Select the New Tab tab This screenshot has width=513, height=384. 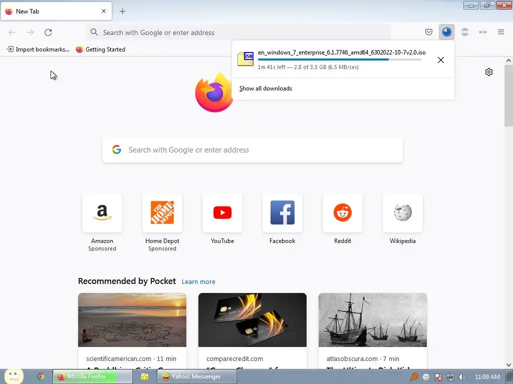click(56, 11)
